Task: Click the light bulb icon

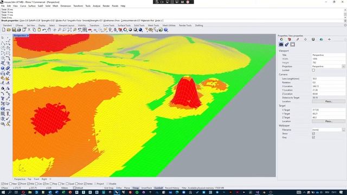Action: click(110, 30)
